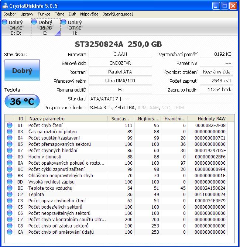
Task: Click status orb for Počet oprav chybného čtení
Action: [x=10, y=200]
